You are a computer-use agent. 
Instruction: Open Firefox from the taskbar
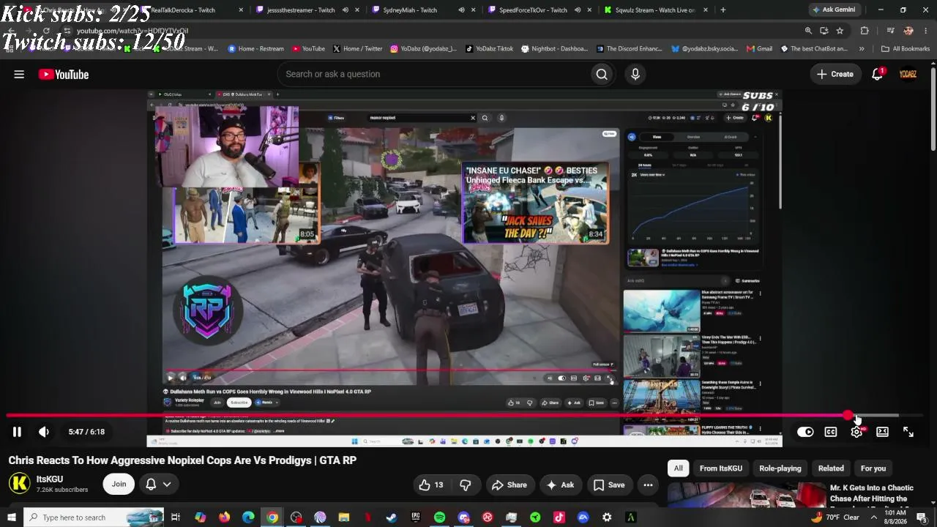[x=224, y=517]
